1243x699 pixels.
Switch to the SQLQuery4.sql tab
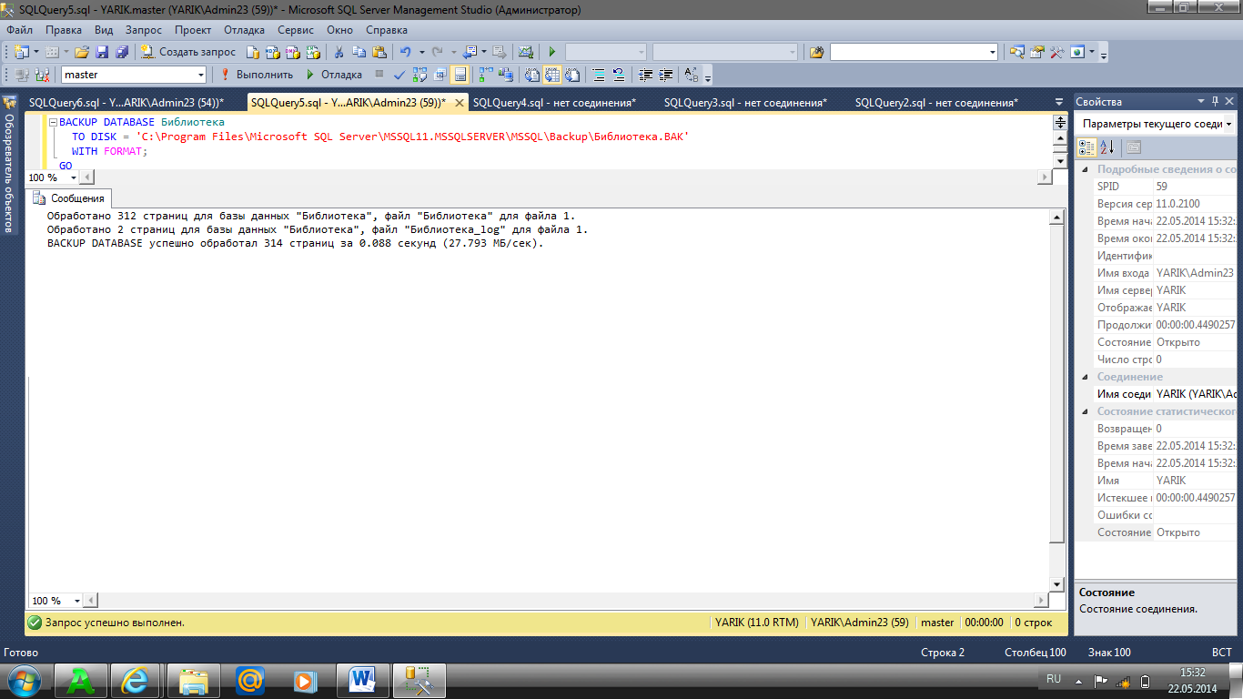click(555, 103)
